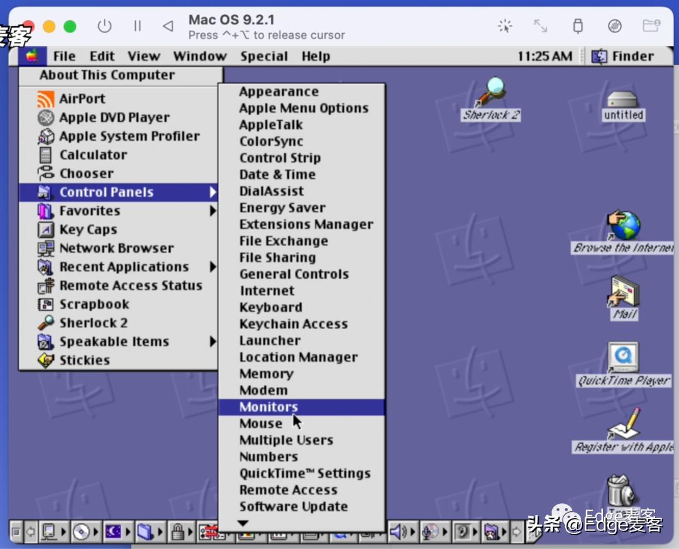This screenshot has width=679, height=549.
Task: Open the Special menu
Action: (x=264, y=56)
